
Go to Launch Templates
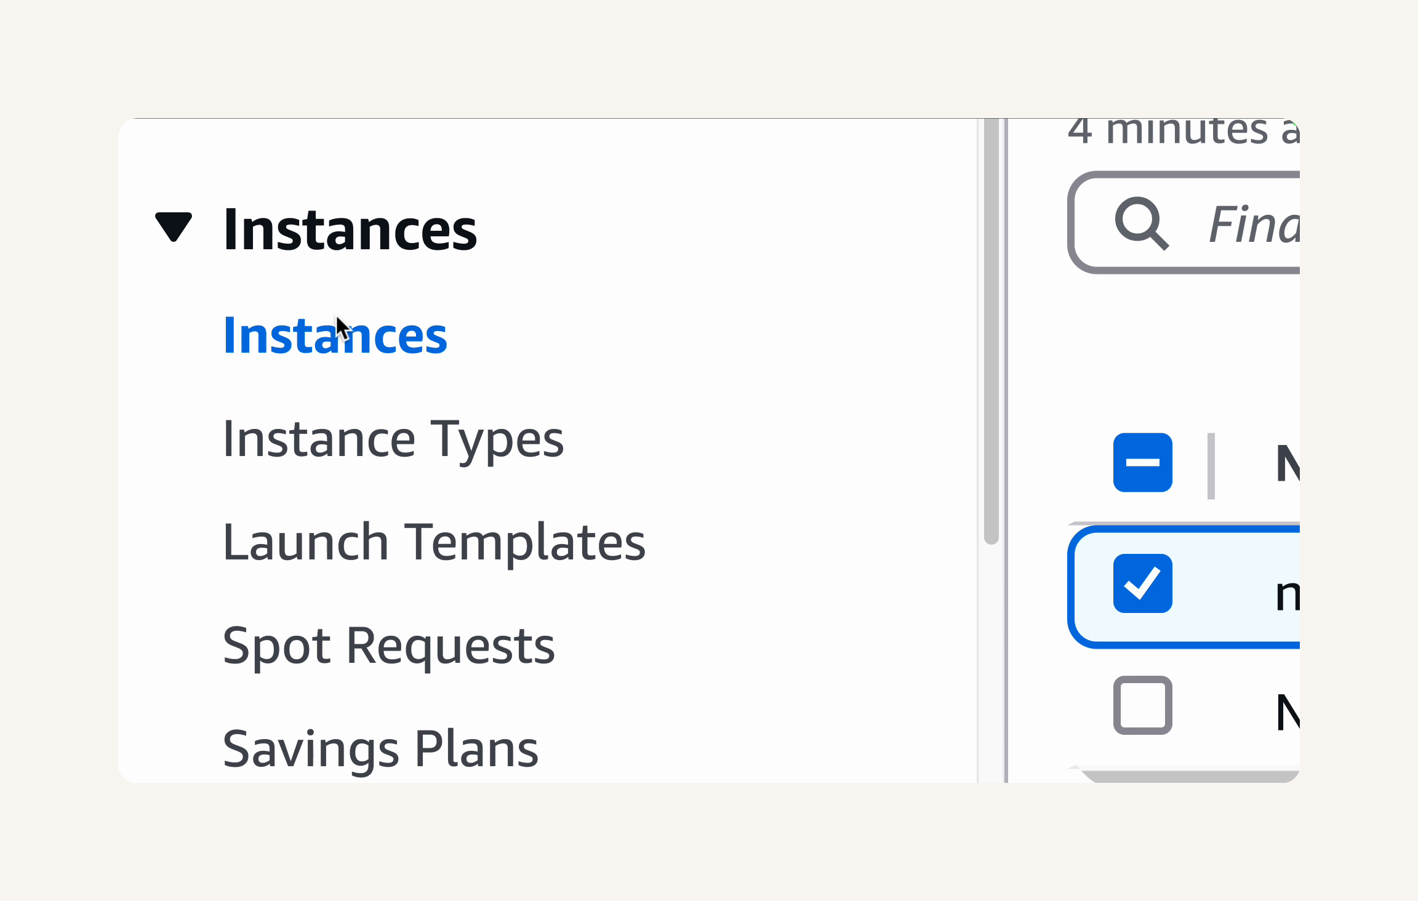434,542
